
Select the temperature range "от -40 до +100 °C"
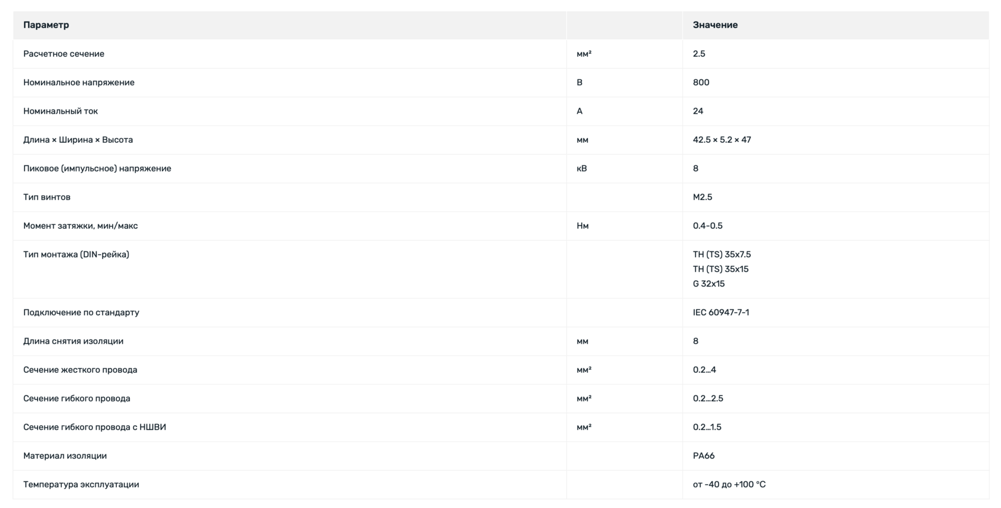[729, 484]
